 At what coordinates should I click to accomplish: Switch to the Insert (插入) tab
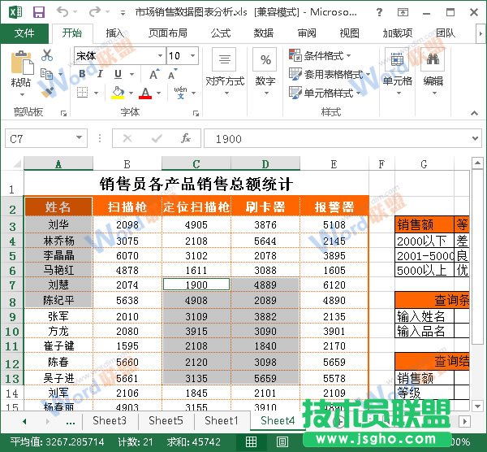(x=115, y=33)
